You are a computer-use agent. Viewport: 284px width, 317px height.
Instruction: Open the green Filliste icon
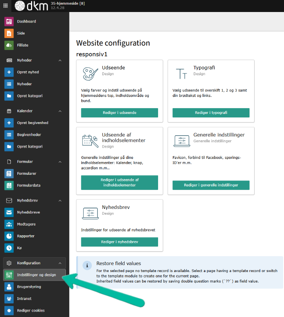coord(9,45)
